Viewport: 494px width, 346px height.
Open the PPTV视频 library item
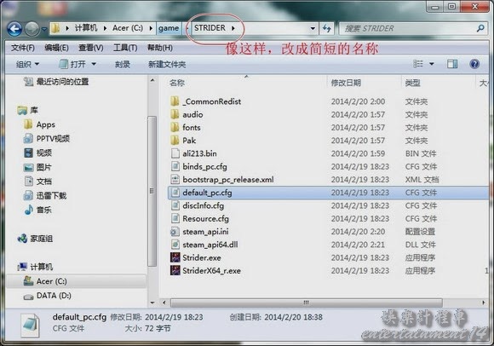tap(47, 139)
